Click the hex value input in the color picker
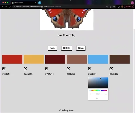 tap(98, 94)
